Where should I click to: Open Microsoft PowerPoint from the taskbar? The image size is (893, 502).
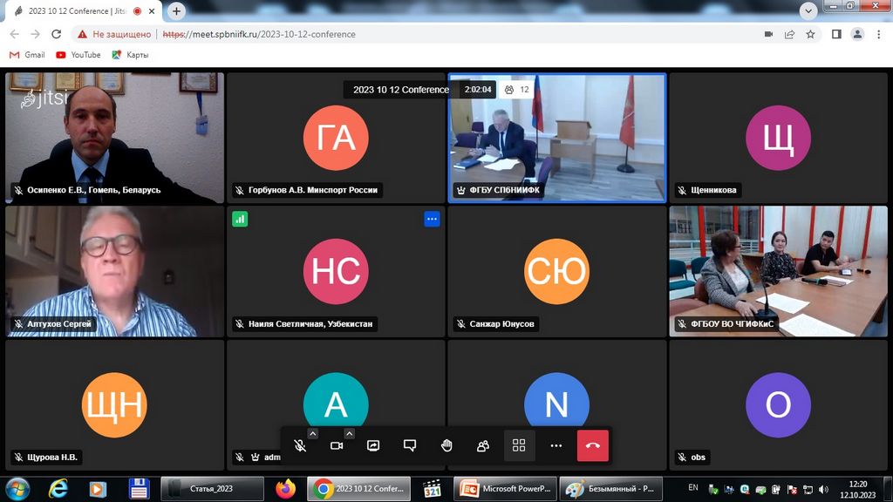pyautogui.click(x=506, y=488)
